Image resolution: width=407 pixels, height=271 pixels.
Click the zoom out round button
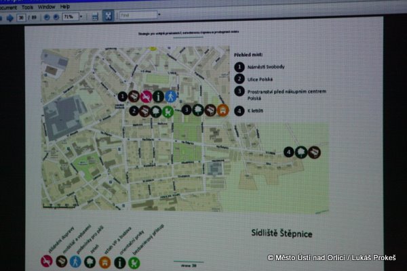tap(46, 16)
